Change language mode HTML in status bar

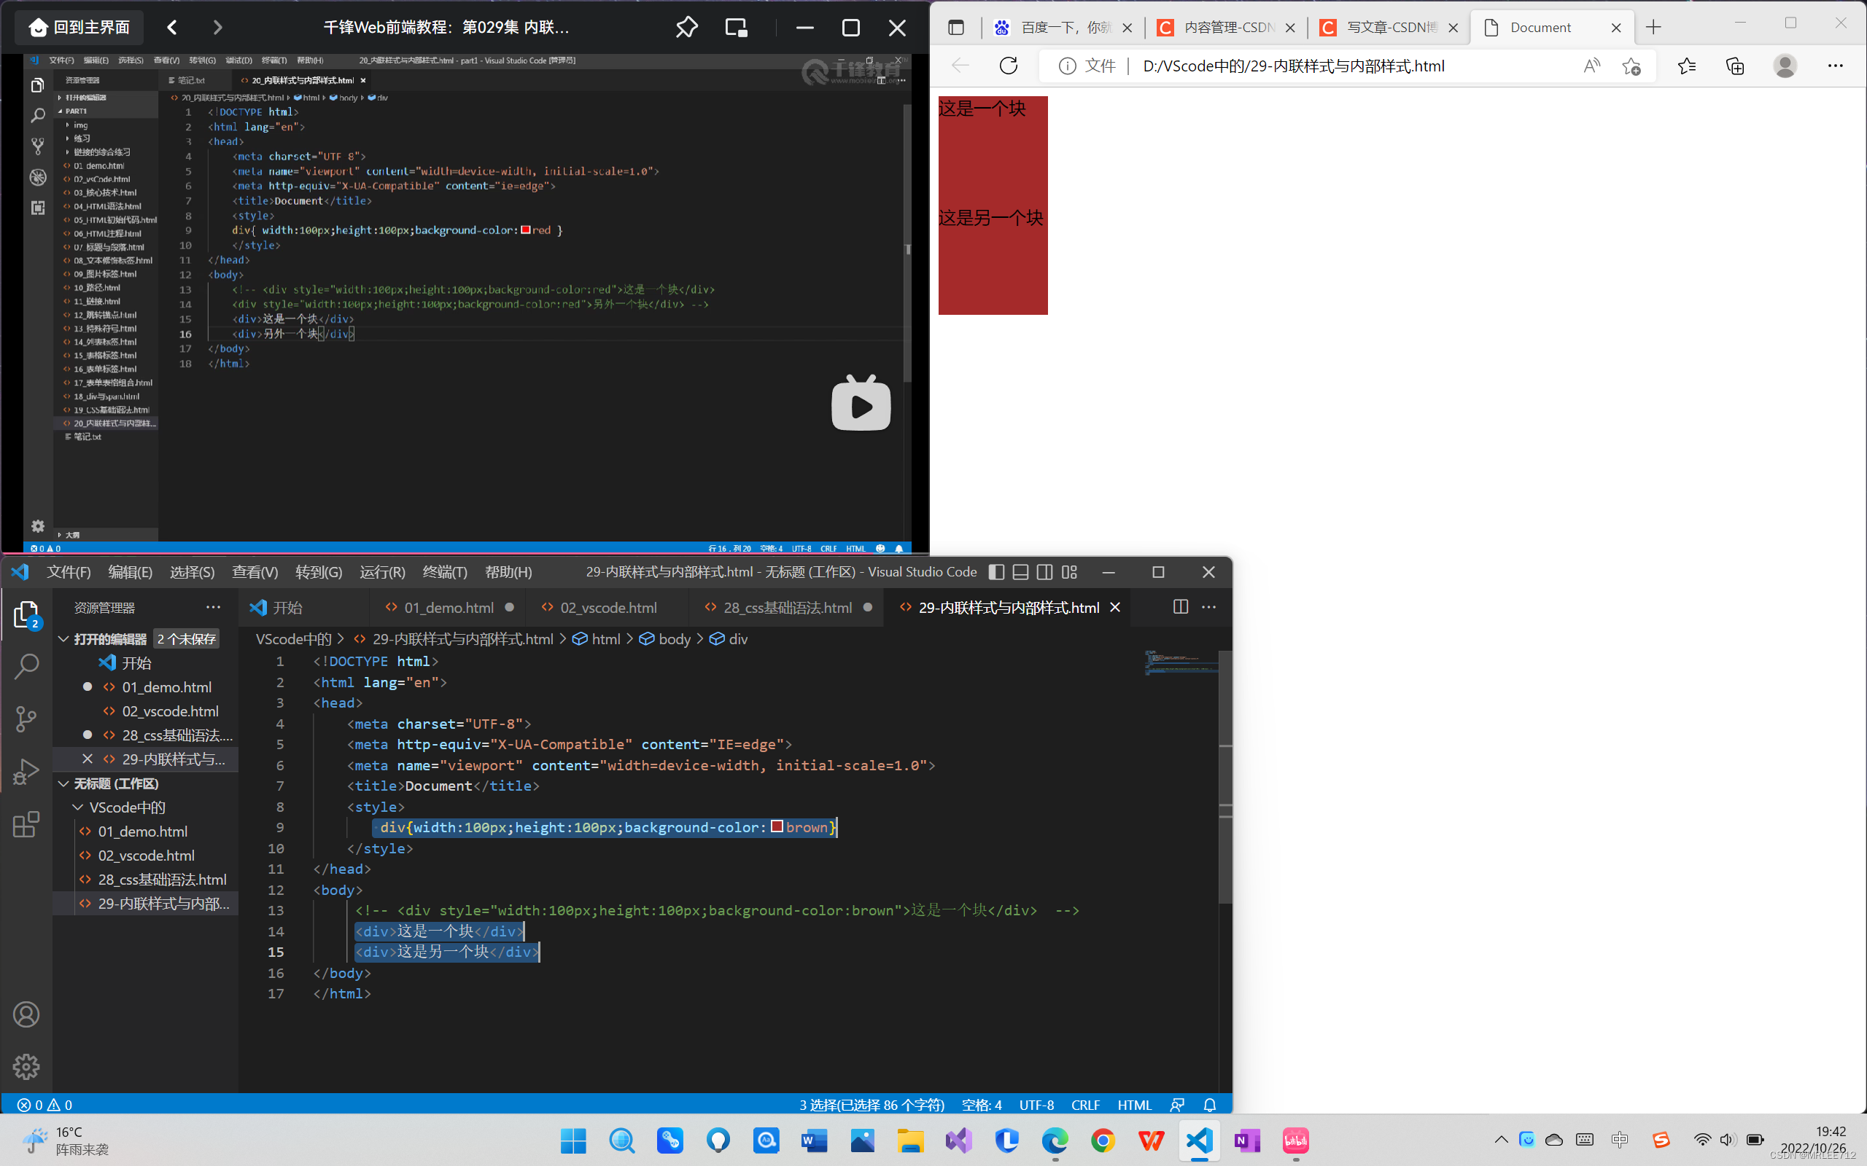pos(1134,1104)
